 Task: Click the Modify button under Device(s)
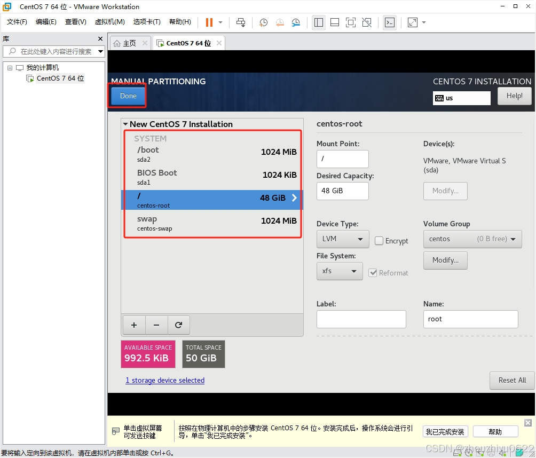[445, 191]
